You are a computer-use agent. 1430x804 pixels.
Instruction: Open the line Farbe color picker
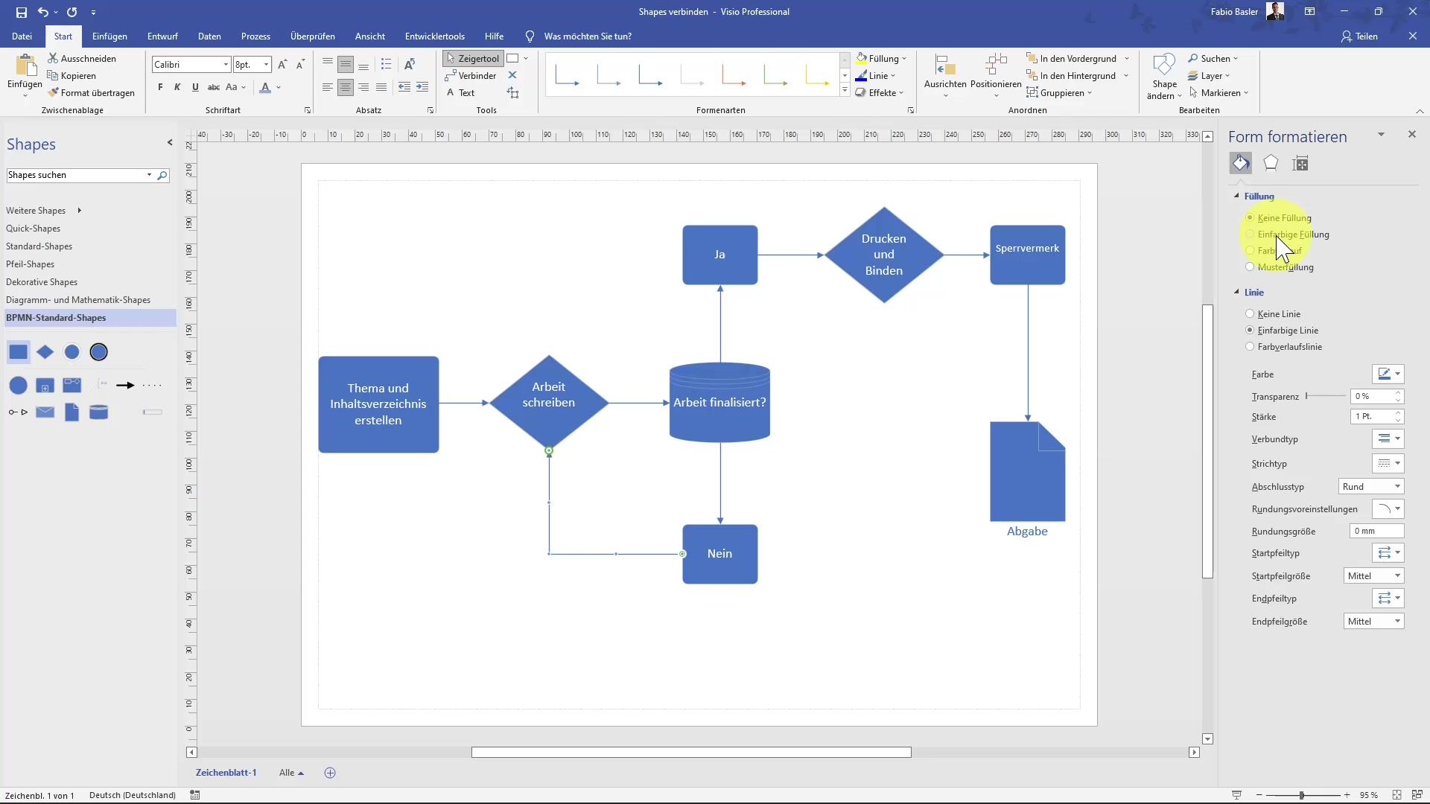pos(1388,374)
